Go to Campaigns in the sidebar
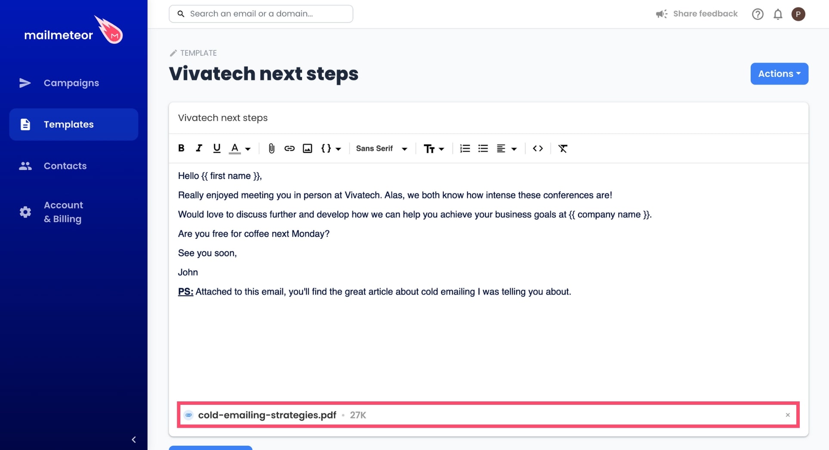 [x=74, y=83]
